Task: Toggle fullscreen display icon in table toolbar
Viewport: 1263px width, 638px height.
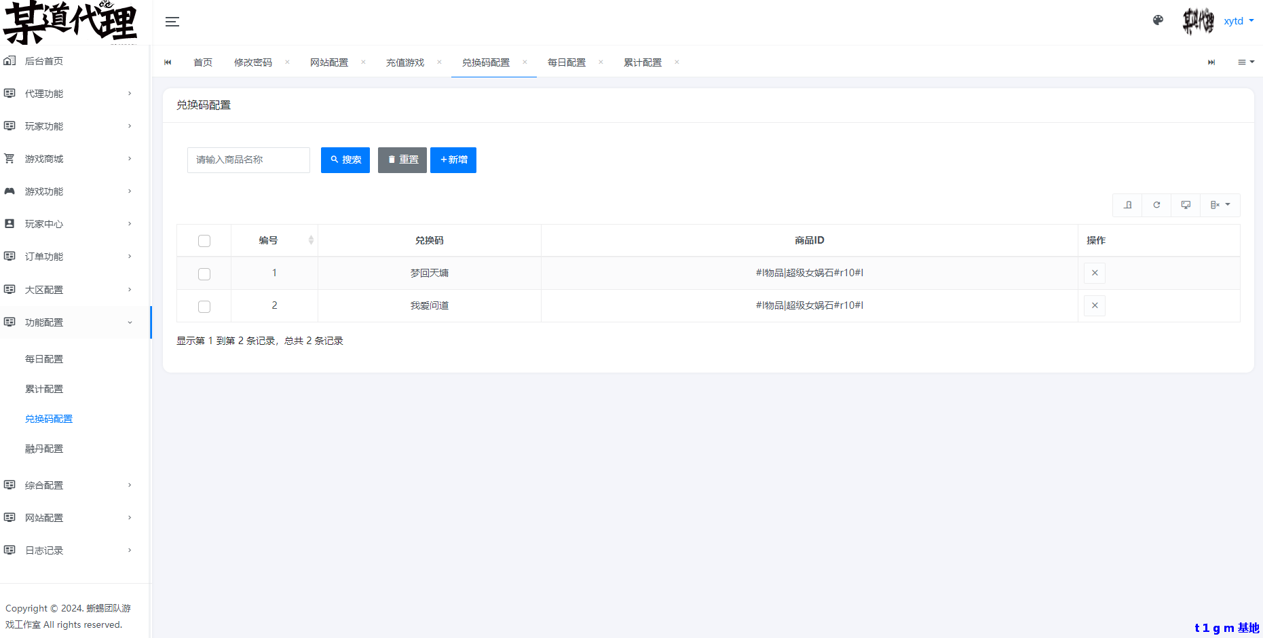Action: 1186,205
